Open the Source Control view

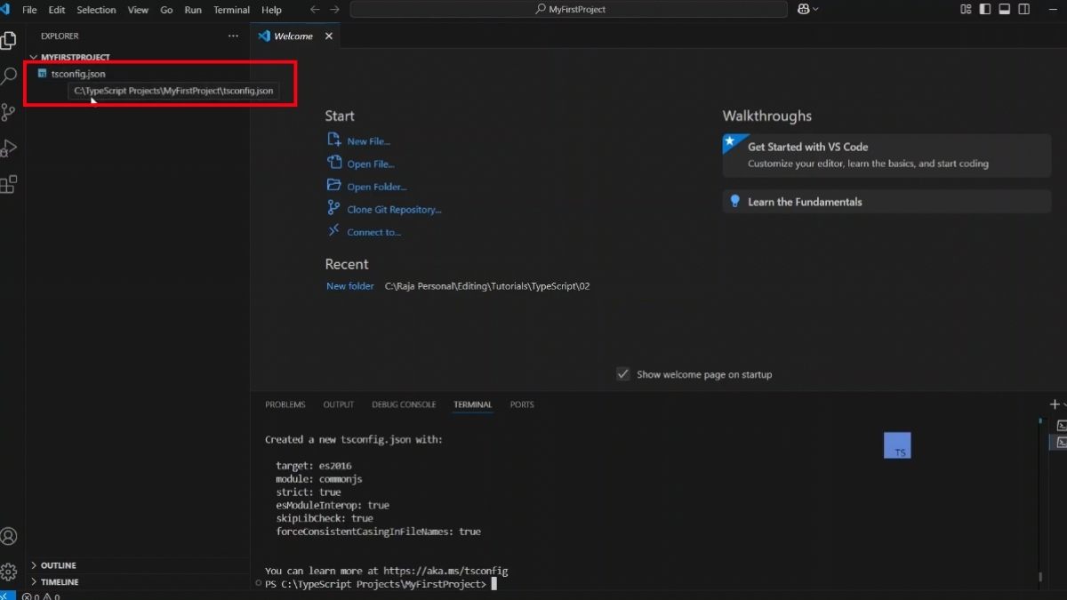coord(9,112)
